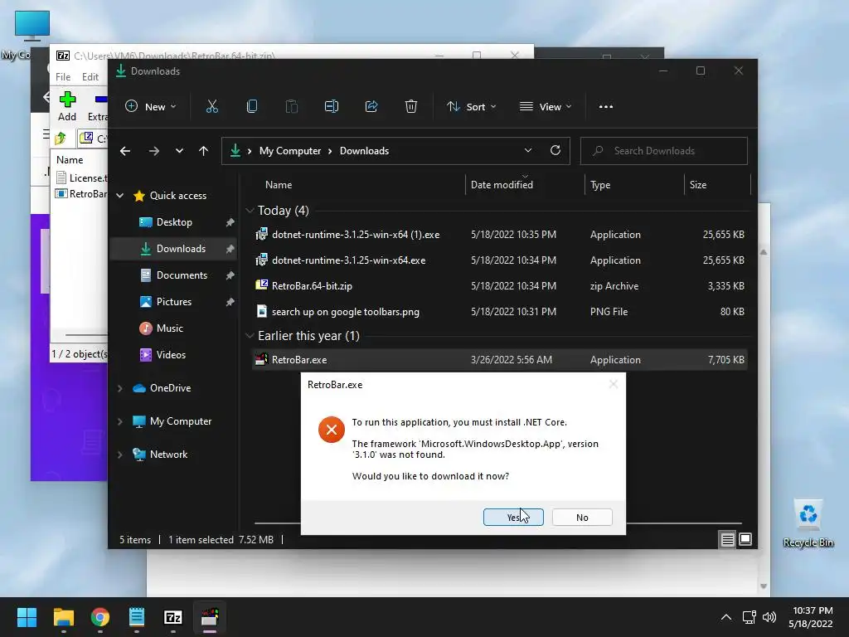Switch to details view icon in status bar
The height and width of the screenshot is (637, 849).
(728, 539)
